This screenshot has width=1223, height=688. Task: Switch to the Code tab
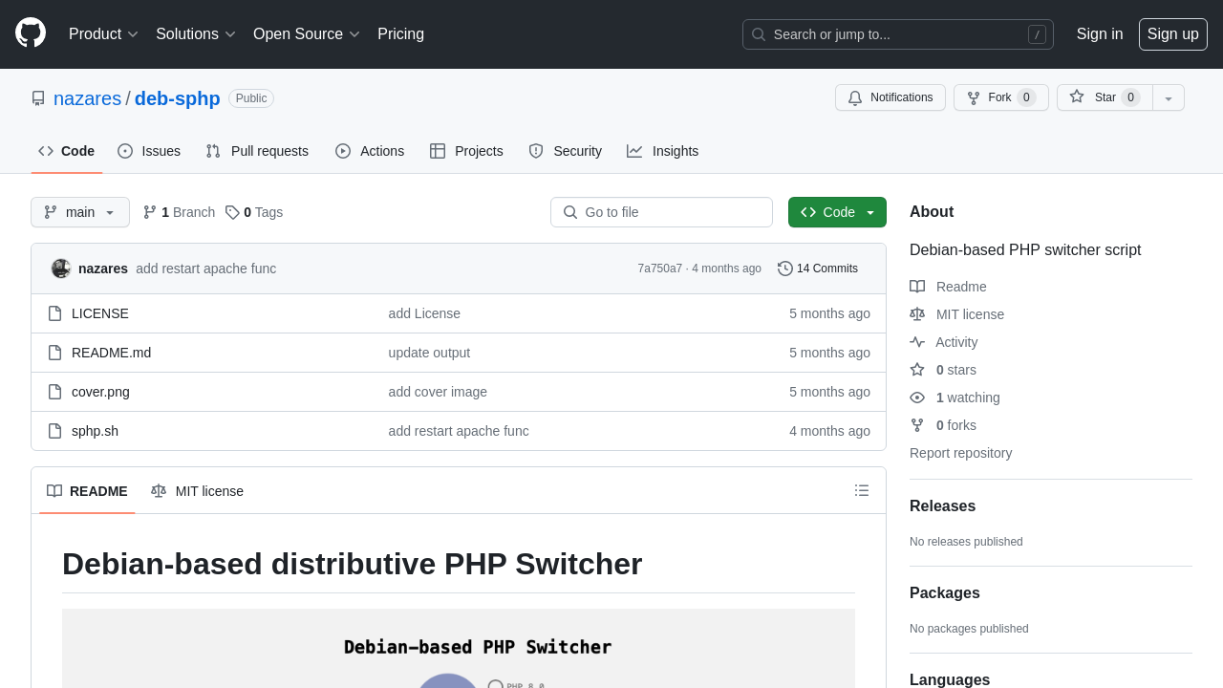[x=66, y=151]
